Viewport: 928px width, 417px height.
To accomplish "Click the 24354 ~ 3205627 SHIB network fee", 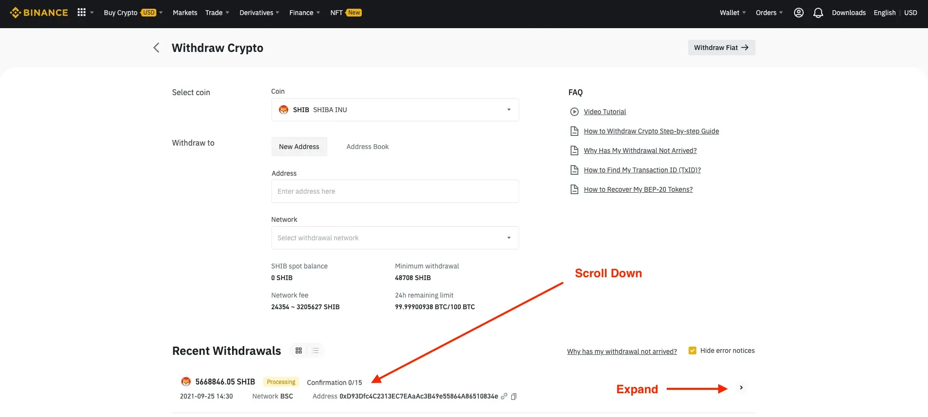I will (x=305, y=307).
